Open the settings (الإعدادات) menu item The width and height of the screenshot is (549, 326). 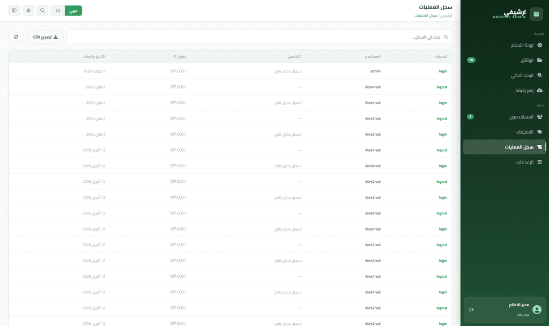pyautogui.click(x=505, y=162)
